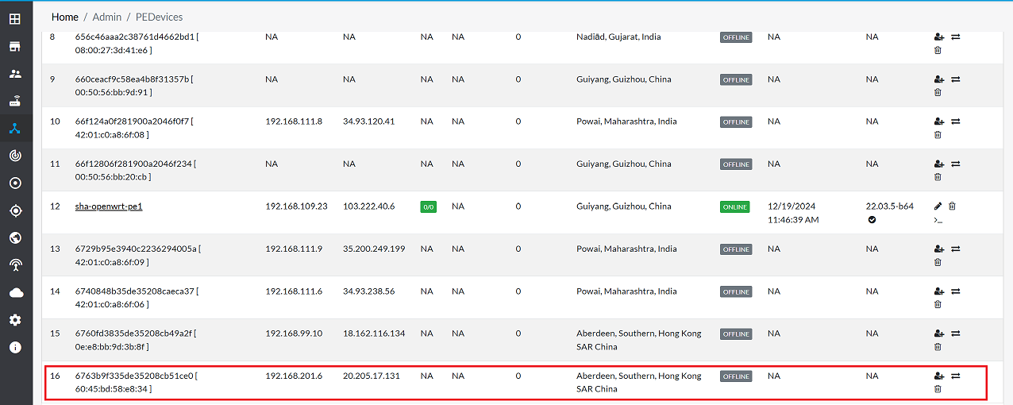The width and height of the screenshot is (1013, 405).
Task: Click add-user icon for row 11 device
Action: point(939,164)
